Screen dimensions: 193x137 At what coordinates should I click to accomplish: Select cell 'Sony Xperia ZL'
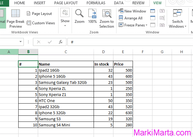[66, 88]
